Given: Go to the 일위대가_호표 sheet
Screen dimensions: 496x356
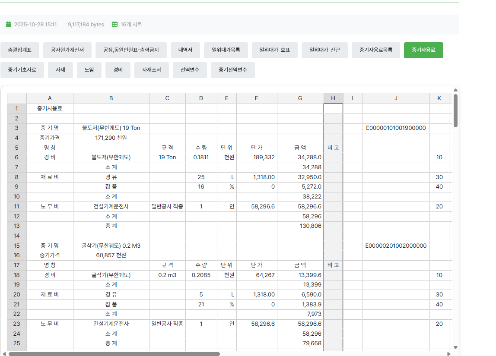Looking at the screenshot, I should (275, 50).
